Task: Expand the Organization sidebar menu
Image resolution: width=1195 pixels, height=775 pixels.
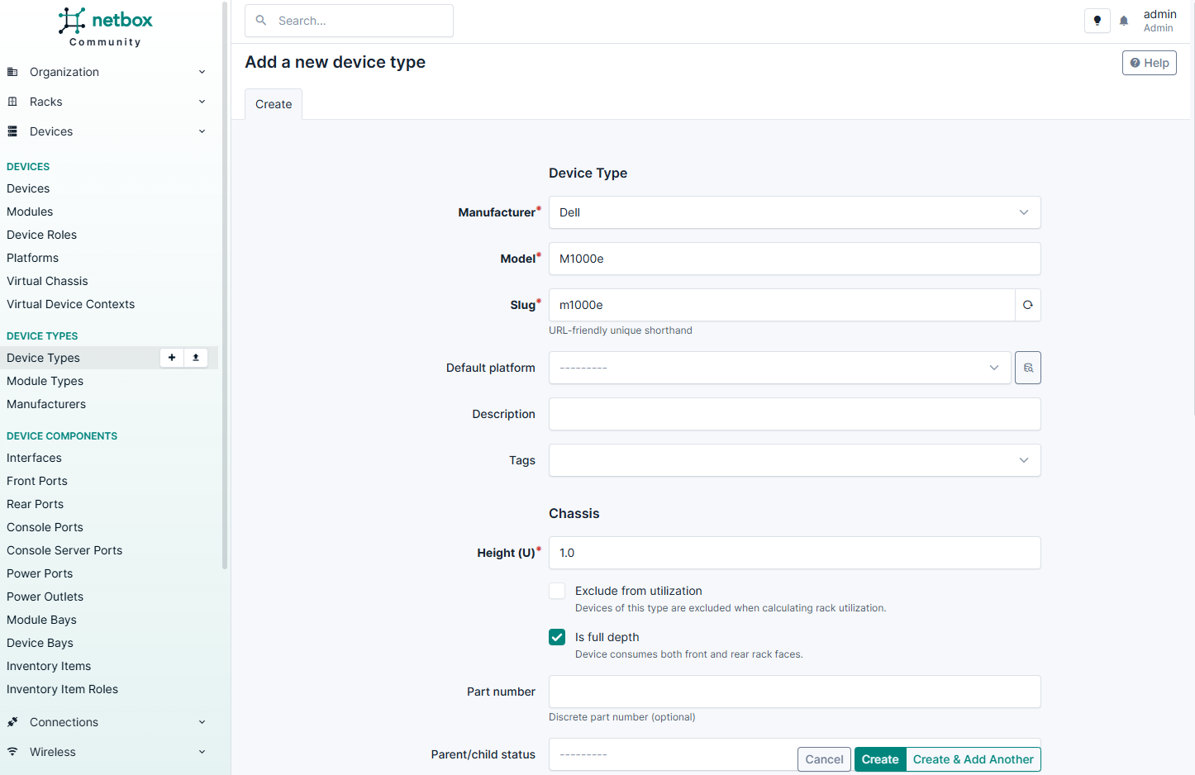Action: pyautogui.click(x=106, y=72)
